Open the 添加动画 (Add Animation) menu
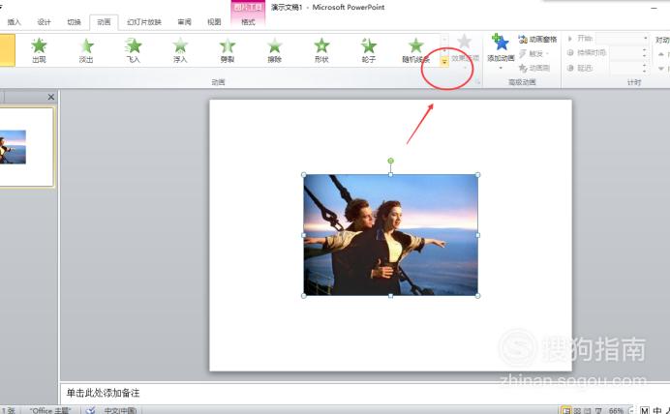The width and height of the screenshot is (670, 414). (501, 51)
